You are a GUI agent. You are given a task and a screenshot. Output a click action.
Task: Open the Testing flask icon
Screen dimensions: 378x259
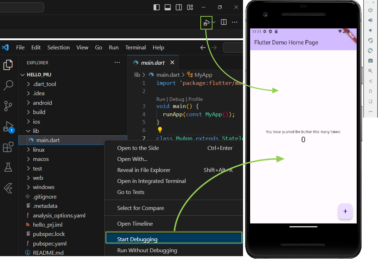8,167
